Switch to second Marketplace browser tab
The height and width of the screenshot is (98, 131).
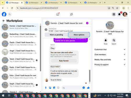tap(53, 3)
